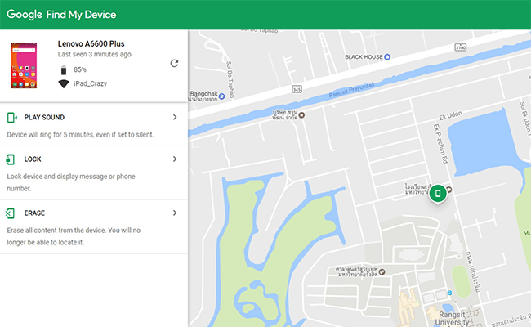Click the small blue pin near Rangsit University
The width and height of the screenshot is (531, 327).
449,293
